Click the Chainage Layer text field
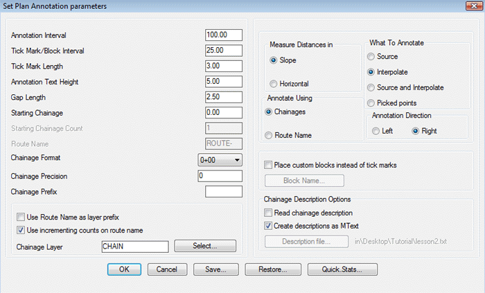 click(x=134, y=246)
